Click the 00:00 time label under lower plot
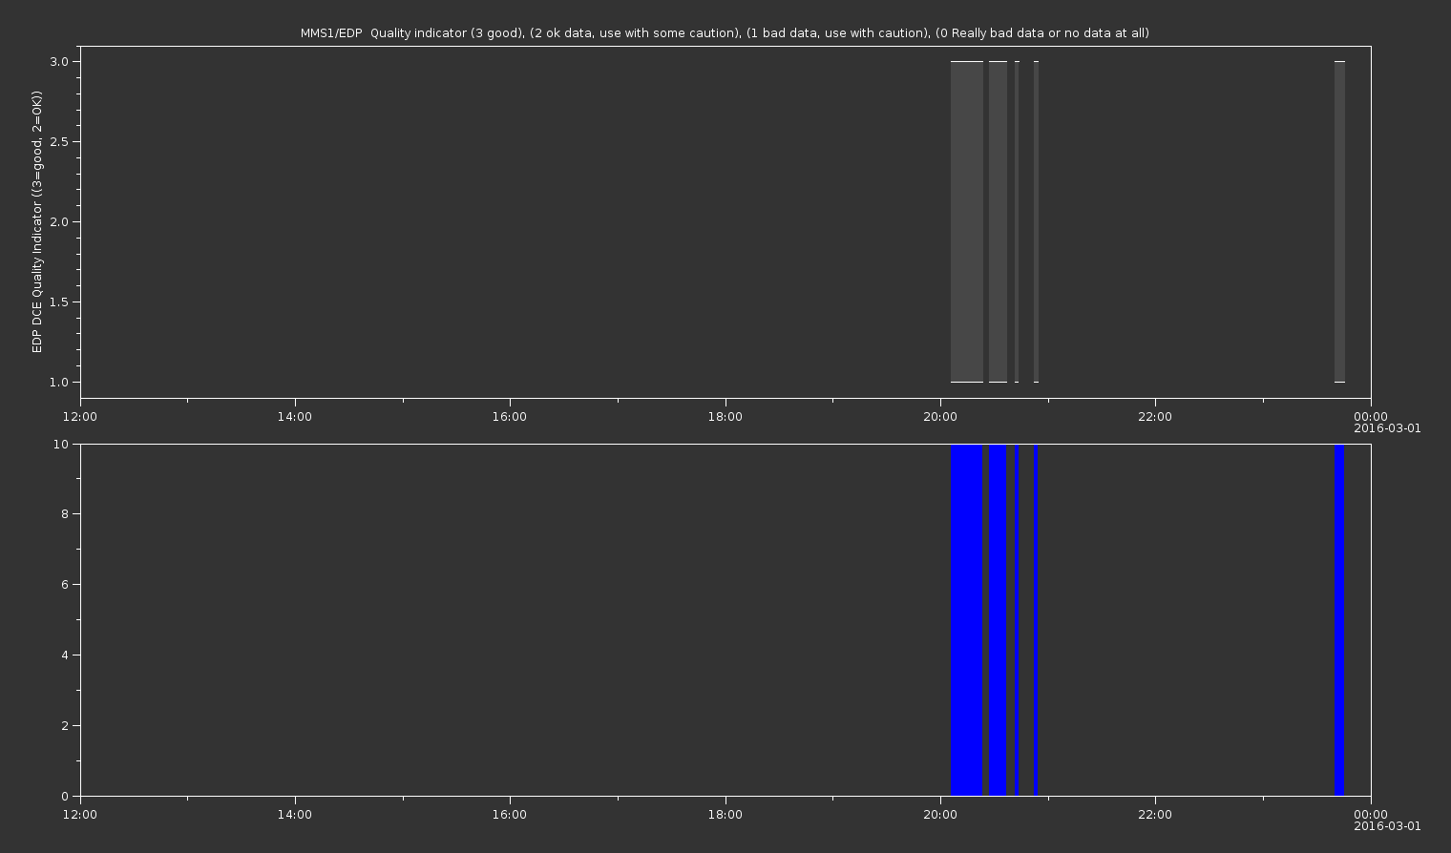The height and width of the screenshot is (853, 1451). click(1371, 815)
